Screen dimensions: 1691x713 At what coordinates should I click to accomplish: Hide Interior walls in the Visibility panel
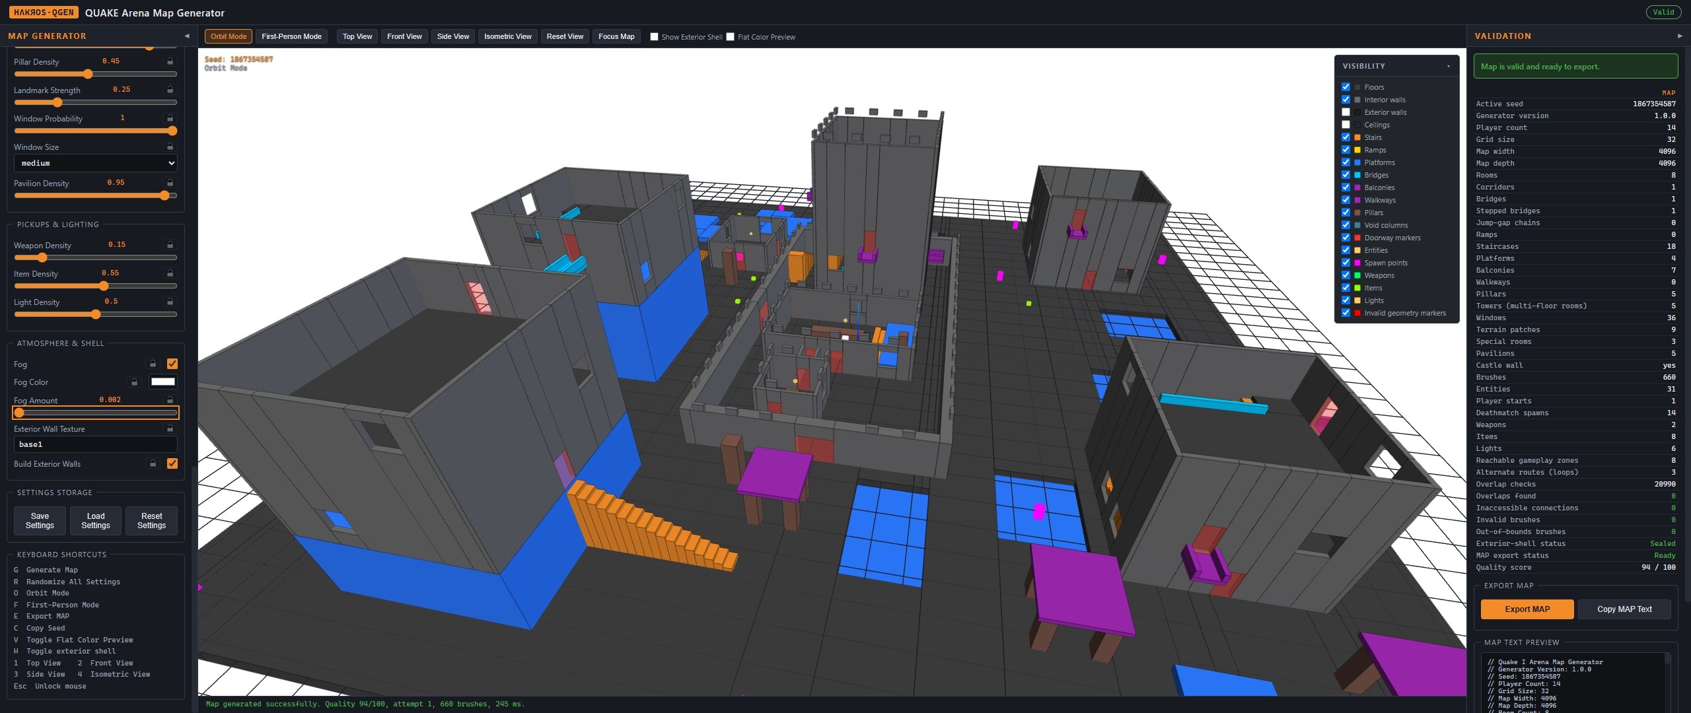pyautogui.click(x=1346, y=100)
